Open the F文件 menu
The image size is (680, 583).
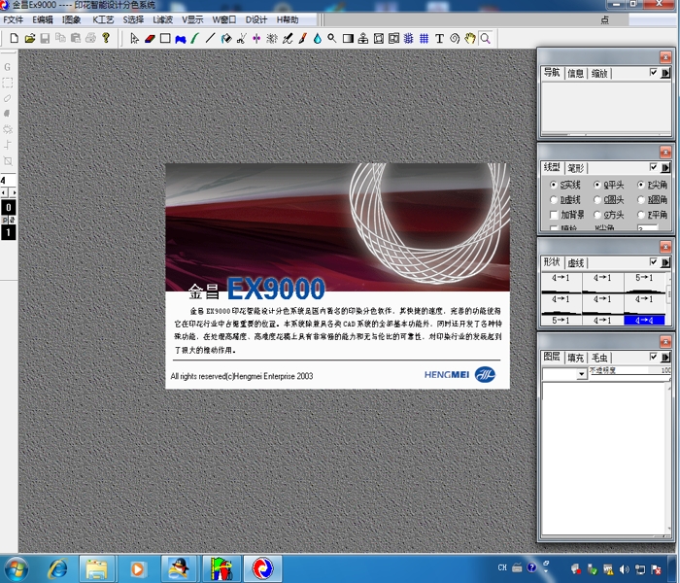13,19
